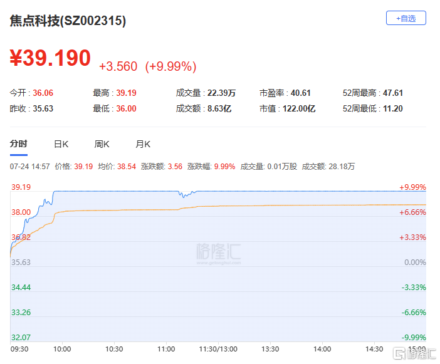Click the 市值 value 122.00亿
This screenshot has height=364, width=440.
pyautogui.click(x=299, y=108)
